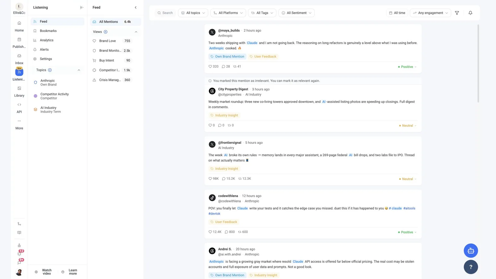Click the Learn more button
Viewport: 496px width, 279px height.
tap(69, 272)
